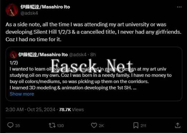Click the 2K likes count
The image size is (187, 133).
[101, 126]
